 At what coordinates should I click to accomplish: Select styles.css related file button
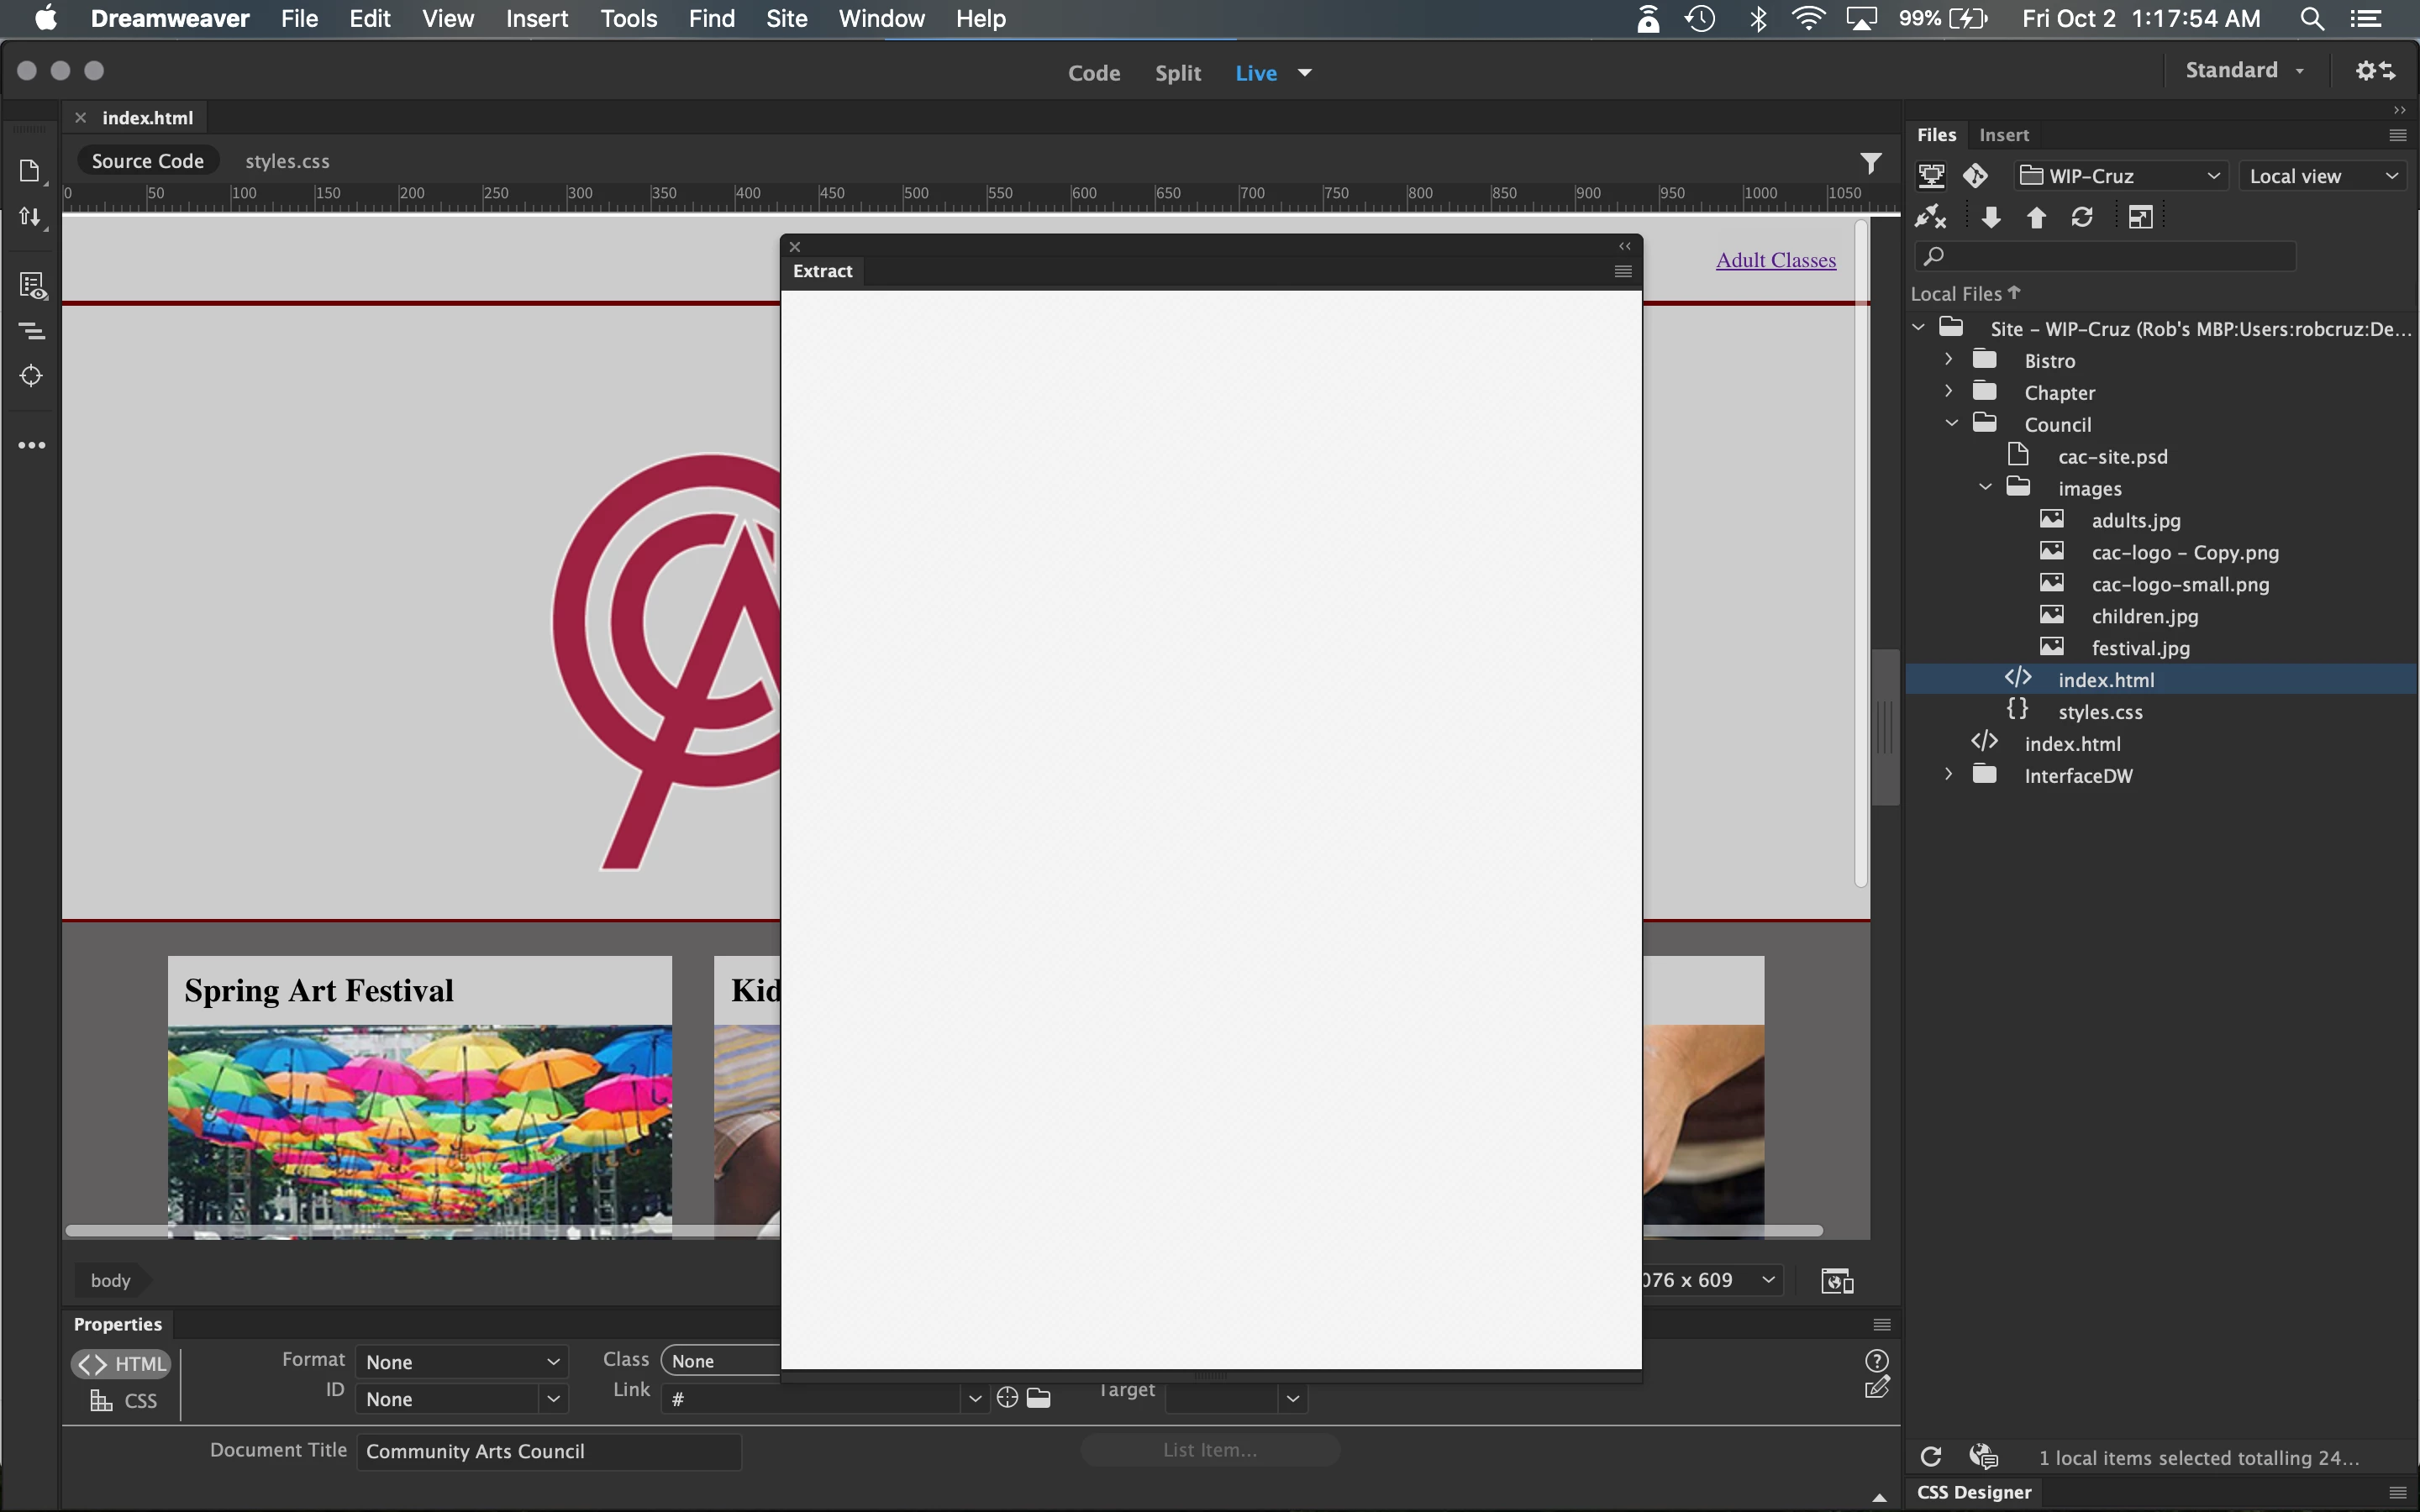(x=287, y=161)
